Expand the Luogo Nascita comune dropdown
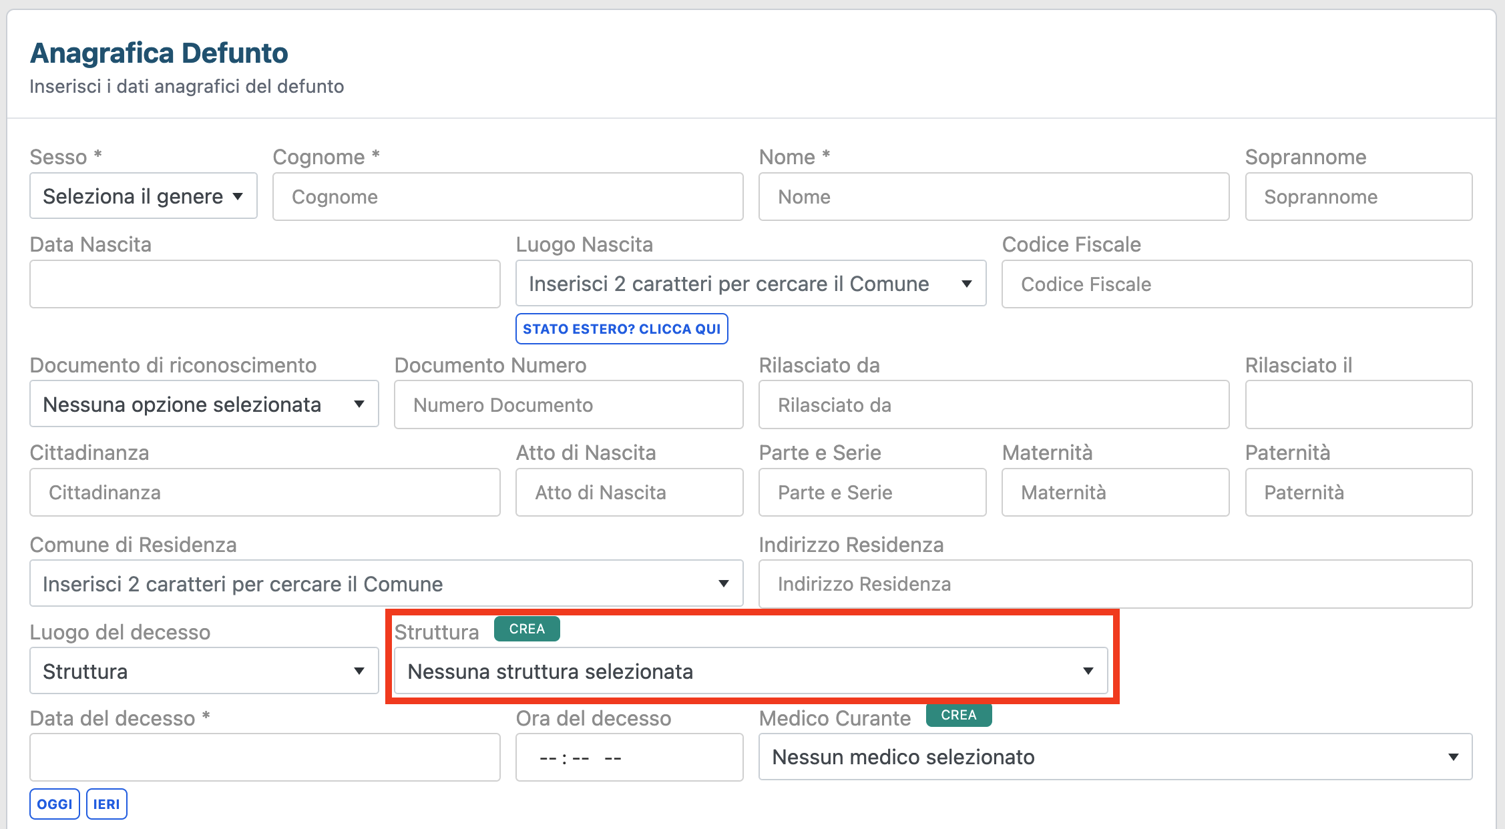Screen dimensions: 1505x829 (x=750, y=284)
